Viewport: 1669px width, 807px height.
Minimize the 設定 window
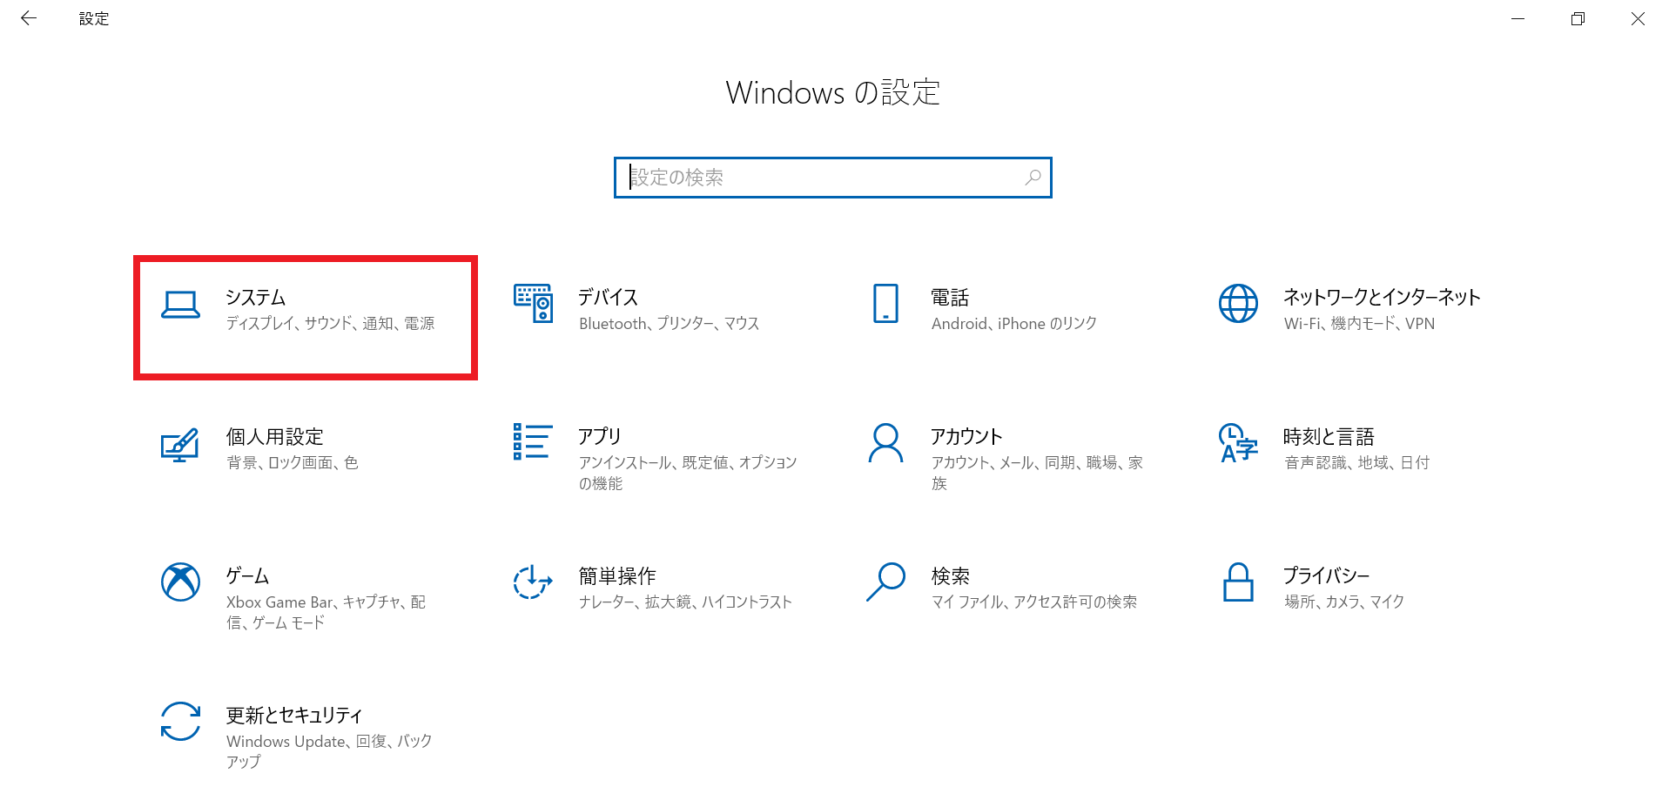1518,18
